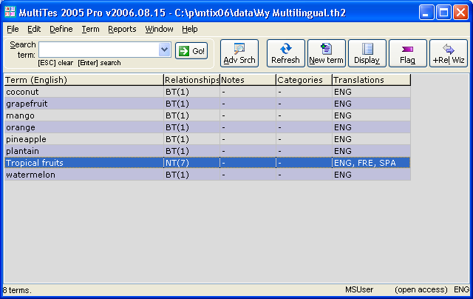The image size is (473, 299).
Task: Sort by Term (English) column header
Action: coord(84,80)
